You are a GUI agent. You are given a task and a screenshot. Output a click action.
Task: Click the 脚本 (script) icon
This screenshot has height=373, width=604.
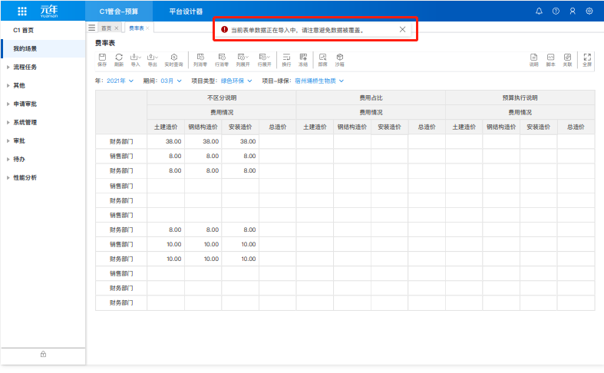tap(550, 60)
